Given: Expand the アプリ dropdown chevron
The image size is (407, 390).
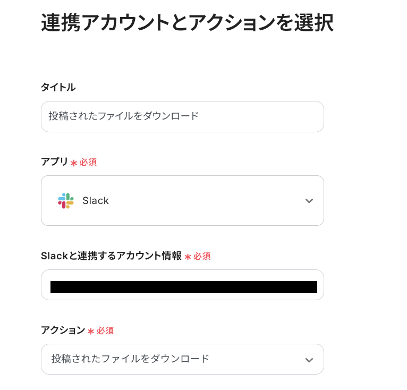Looking at the screenshot, I should [x=309, y=201].
